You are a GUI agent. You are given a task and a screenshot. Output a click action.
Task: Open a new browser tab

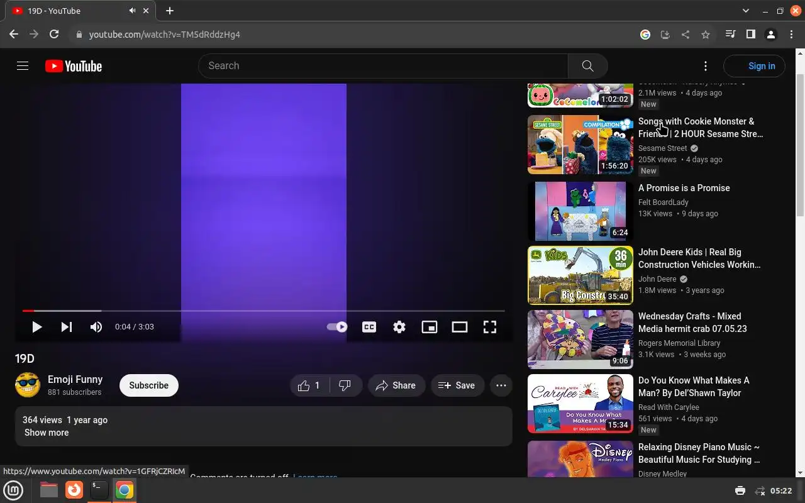(170, 11)
